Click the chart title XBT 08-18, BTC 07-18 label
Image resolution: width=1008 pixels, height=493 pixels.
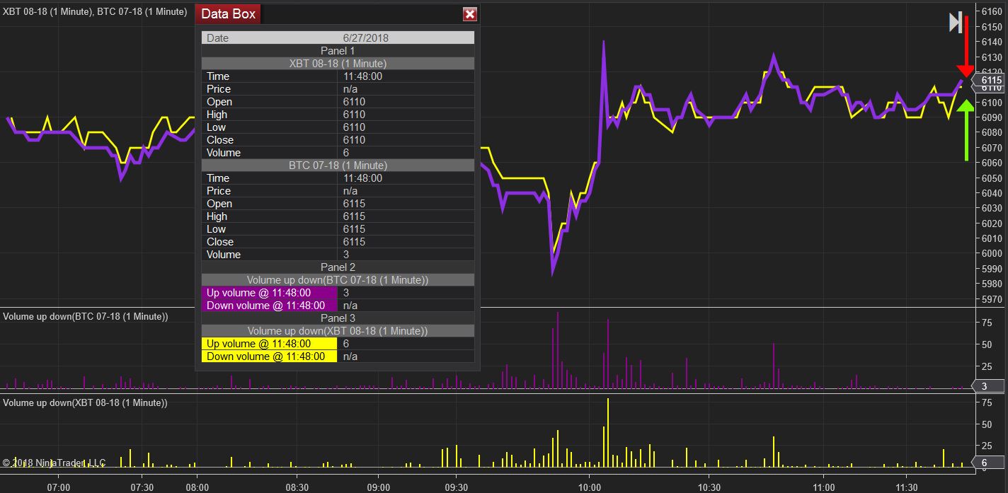tap(96, 11)
